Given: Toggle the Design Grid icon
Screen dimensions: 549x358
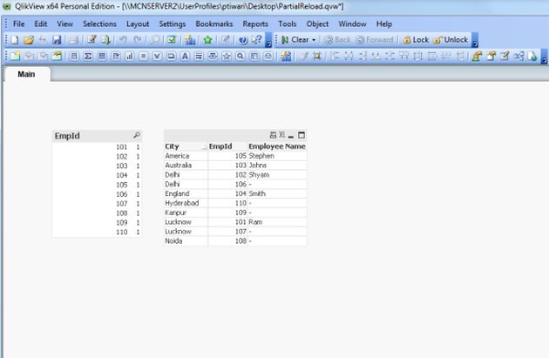Looking at the screenshot, I should click(x=317, y=56).
